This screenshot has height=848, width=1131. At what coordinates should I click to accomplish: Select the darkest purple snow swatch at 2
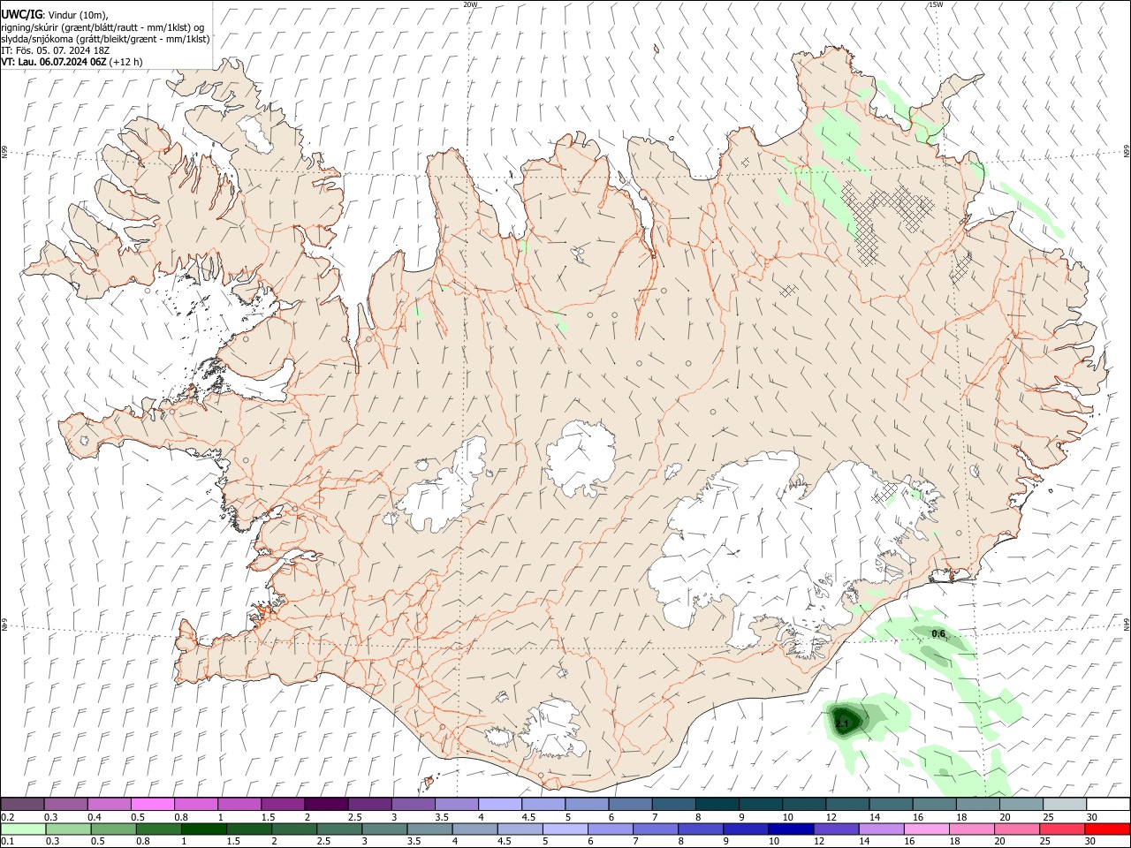[x=326, y=804]
